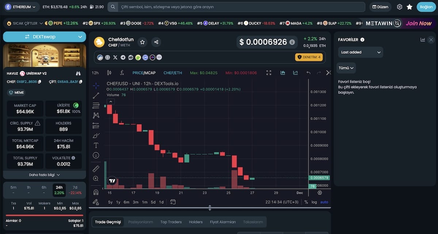
Task: Open the Denetim: 4 audit badge
Action: tap(309, 57)
